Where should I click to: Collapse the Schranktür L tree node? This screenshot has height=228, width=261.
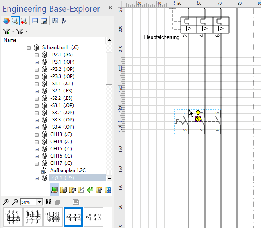(x=29, y=47)
